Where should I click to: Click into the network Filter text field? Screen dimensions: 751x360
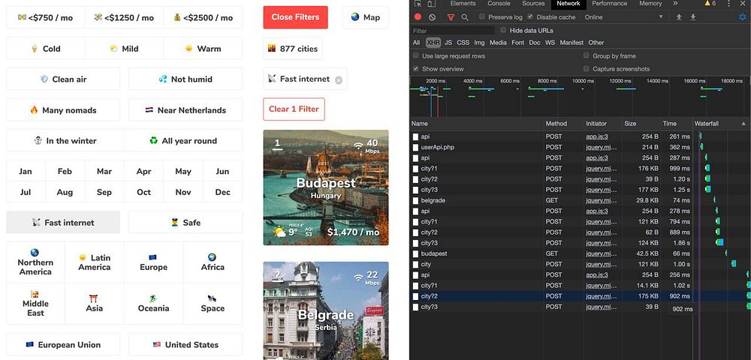453,31
